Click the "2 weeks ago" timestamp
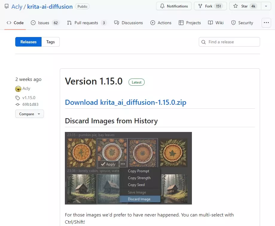Viewport: 275px width, 226px height. [x=28, y=79]
